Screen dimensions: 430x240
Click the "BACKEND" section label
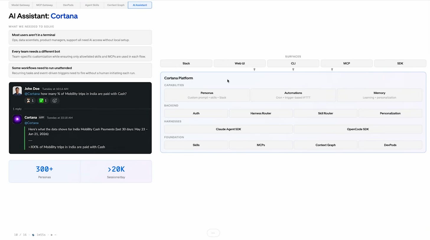pos(171,106)
